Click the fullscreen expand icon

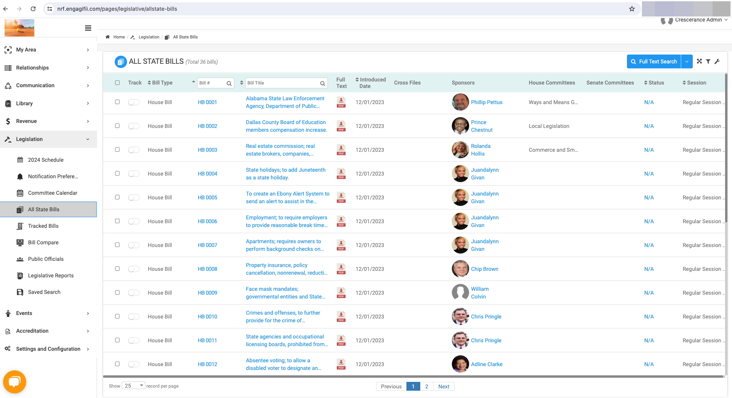click(699, 61)
